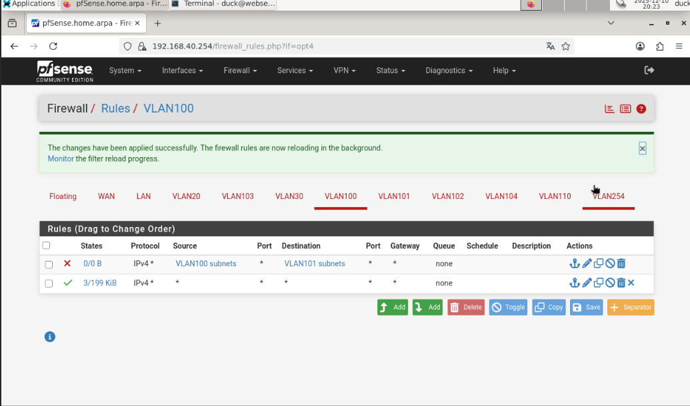Switch to the WAN rules tab
690x406 pixels.
coord(106,196)
